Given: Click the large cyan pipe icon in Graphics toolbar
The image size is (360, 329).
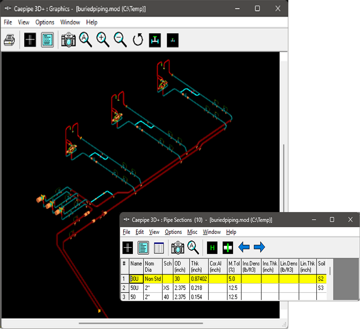Looking at the screenshot, I should pyautogui.click(x=155, y=40).
